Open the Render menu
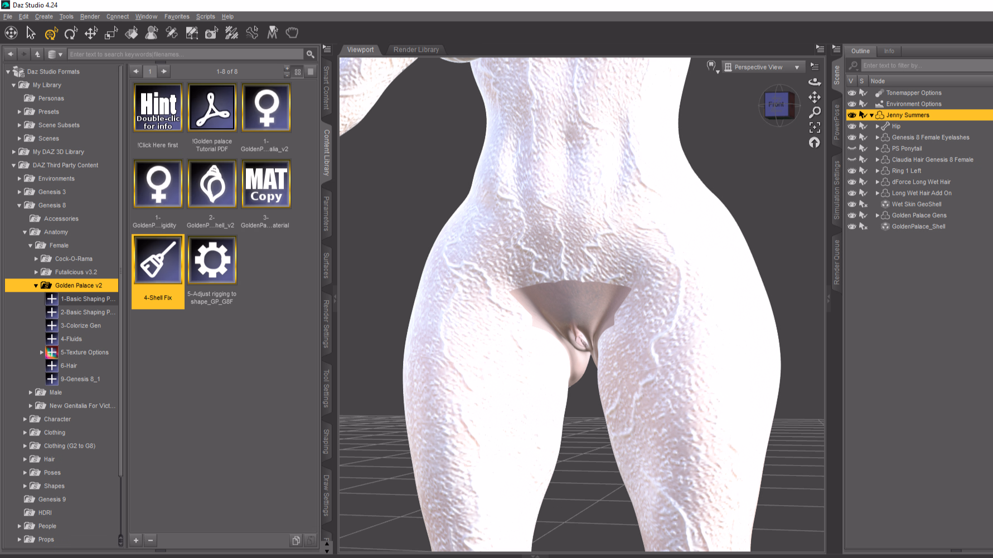This screenshot has height=558, width=993. (x=90, y=17)
